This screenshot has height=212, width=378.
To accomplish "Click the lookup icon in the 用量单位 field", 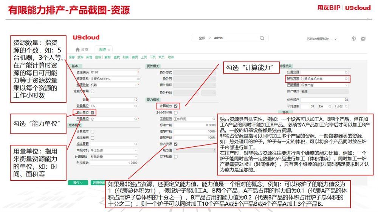I will [136, 119].
